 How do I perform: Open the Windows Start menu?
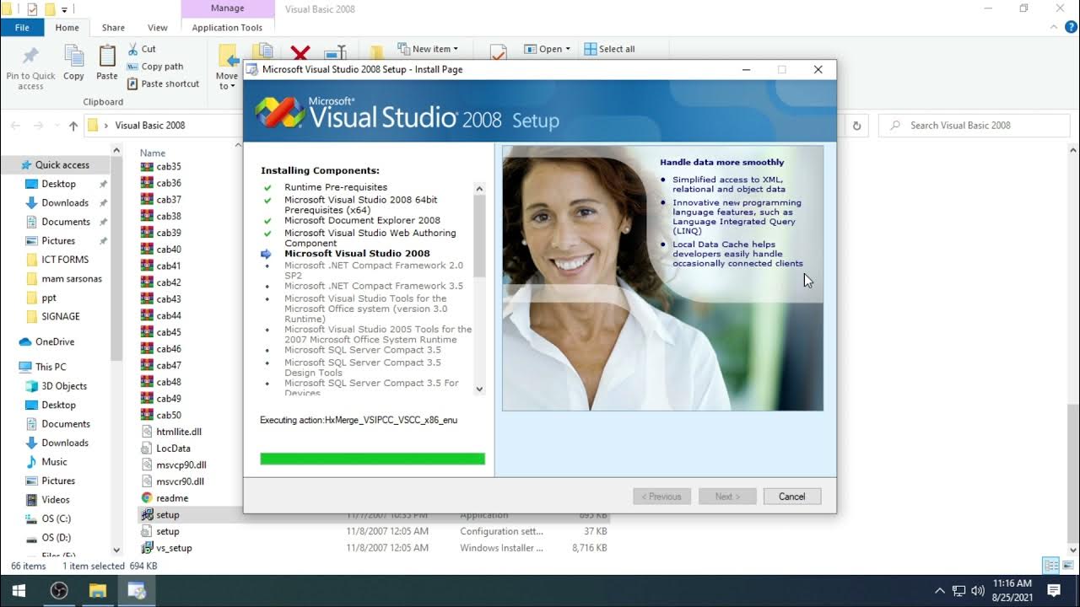tap(19, 590)
